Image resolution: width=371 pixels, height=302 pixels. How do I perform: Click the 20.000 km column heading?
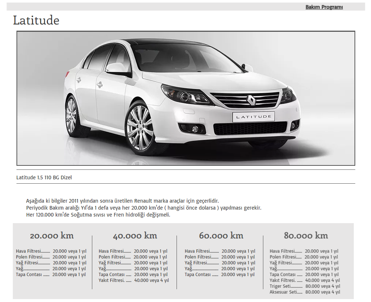coord(52,236)
